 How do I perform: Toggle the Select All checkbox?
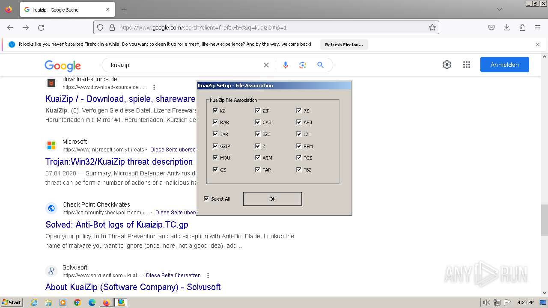[206, 198]
